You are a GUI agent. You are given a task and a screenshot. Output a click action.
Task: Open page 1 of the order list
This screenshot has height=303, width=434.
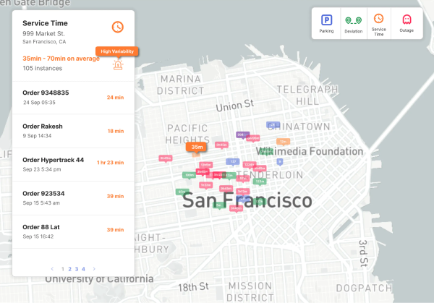coord(63,269)
